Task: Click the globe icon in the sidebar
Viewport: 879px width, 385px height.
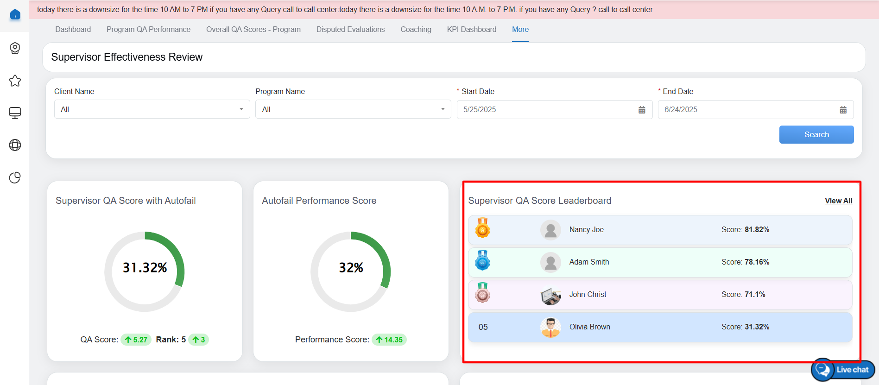Action: point(15,145)
